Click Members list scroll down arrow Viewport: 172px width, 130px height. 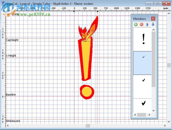[153, 111]
